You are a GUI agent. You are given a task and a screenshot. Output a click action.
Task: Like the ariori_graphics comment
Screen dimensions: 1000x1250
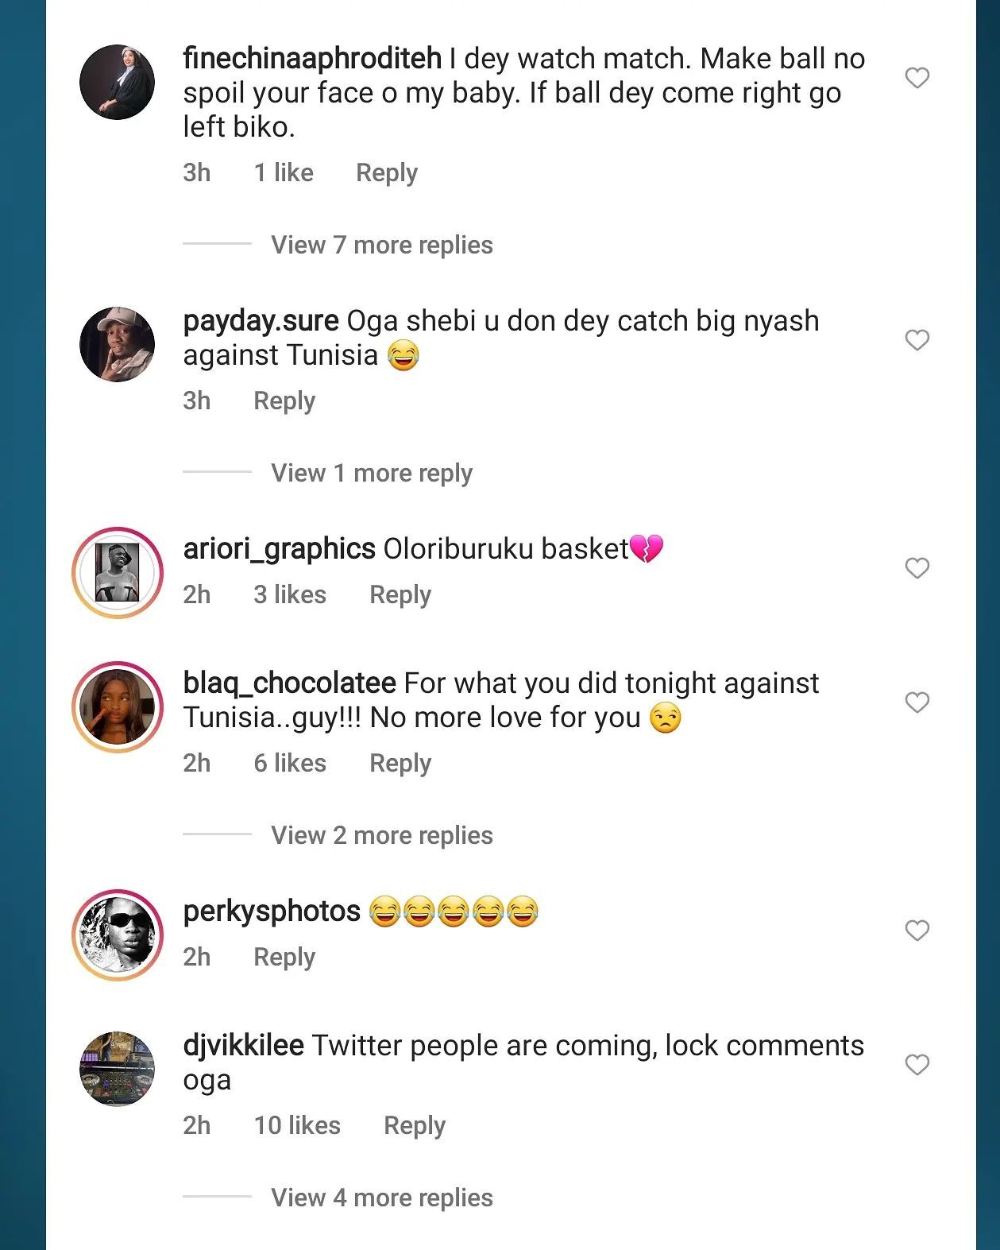click(917, 568)
